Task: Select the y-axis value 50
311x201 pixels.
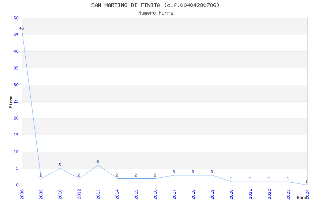Action: (x=16, y=18)
